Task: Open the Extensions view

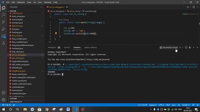Action: click(x=3, y=36)
